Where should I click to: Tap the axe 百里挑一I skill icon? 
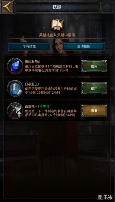tap(15, 111)
